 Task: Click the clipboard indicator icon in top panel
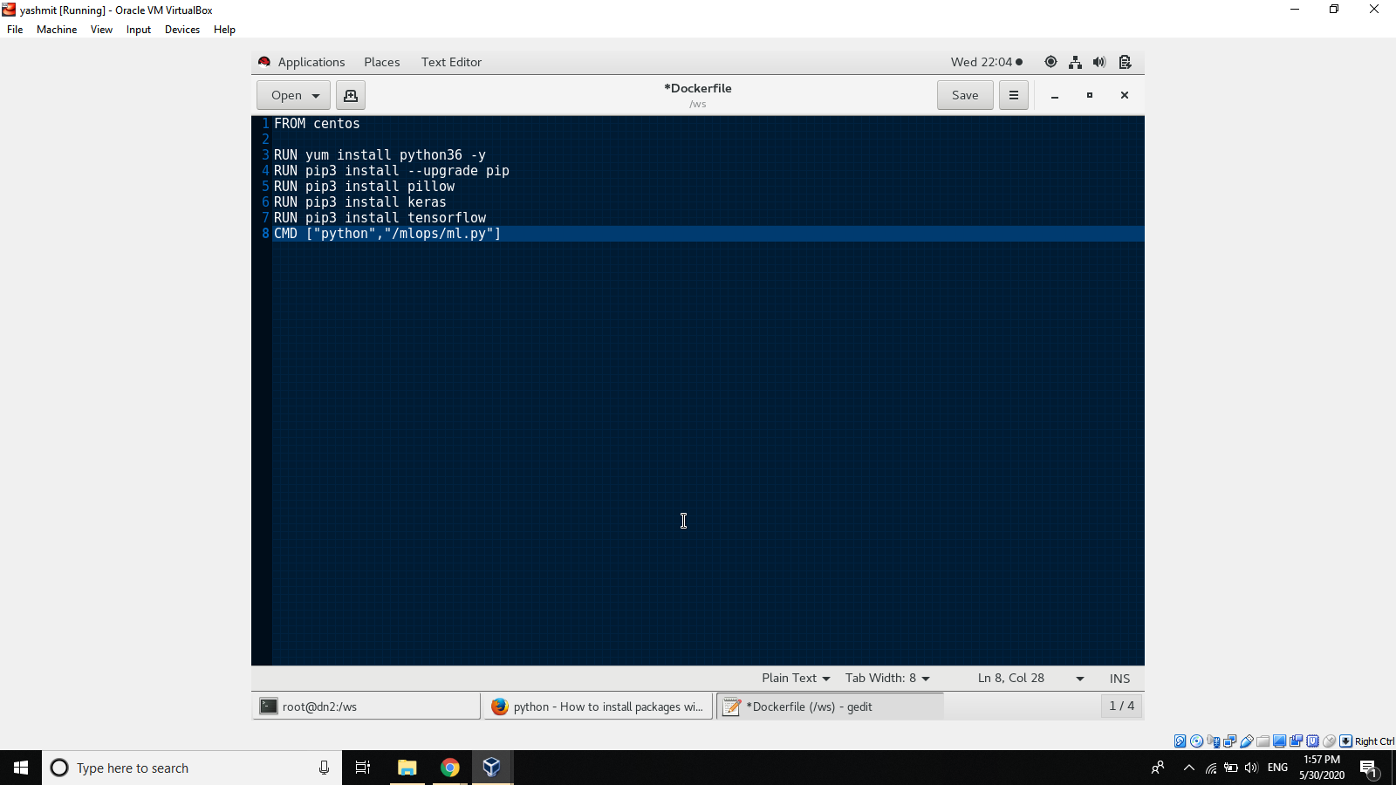(1125, 62)
